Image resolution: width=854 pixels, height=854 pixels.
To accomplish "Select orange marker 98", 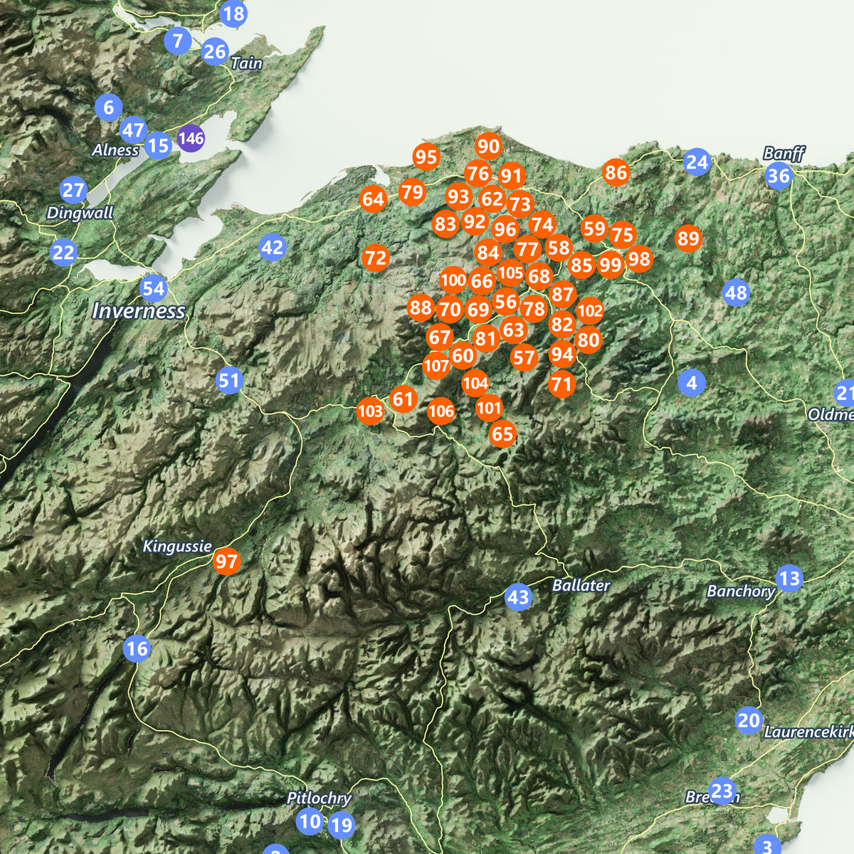I will tap(639, 259).
